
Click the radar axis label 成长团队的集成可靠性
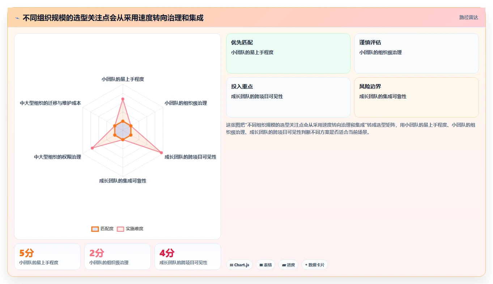tap(123, 181)
